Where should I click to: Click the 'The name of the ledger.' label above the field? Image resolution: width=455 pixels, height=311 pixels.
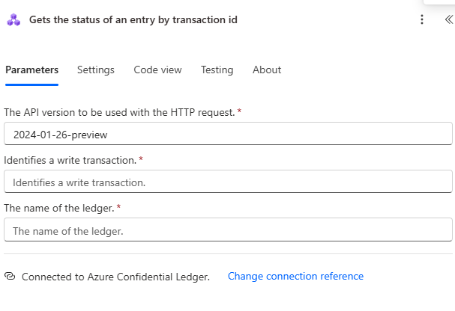click(x=59, y=207)
